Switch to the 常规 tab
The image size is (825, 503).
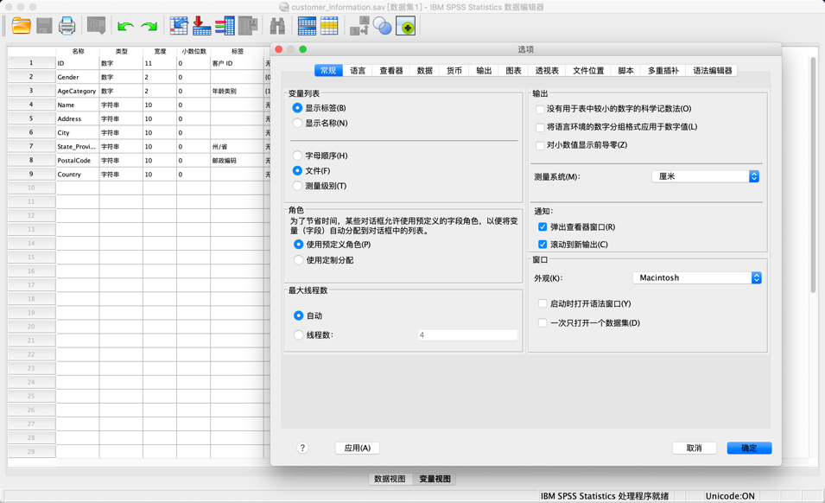tap(328, 71)
